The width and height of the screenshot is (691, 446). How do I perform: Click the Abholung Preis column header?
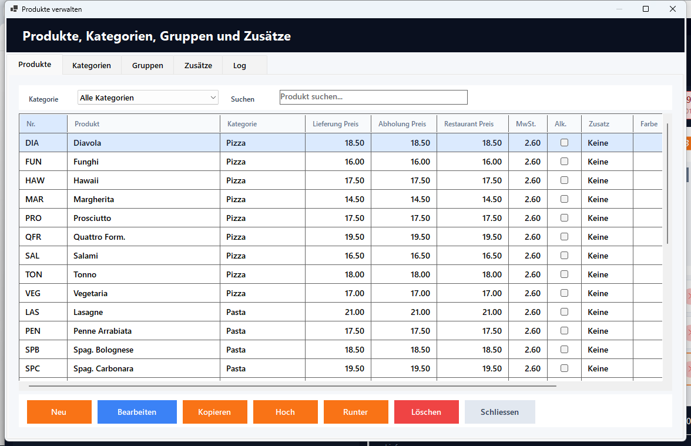404,124
